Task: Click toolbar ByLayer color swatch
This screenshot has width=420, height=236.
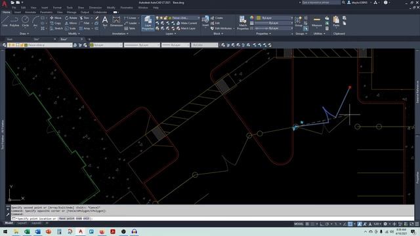Action: tap(92, 45)
